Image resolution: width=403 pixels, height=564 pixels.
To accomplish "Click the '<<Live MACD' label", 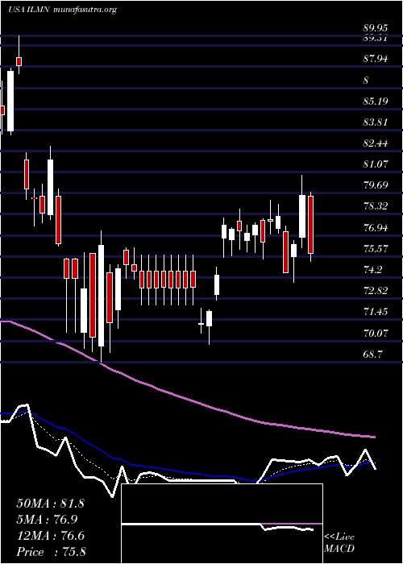I will click(339, 543).
